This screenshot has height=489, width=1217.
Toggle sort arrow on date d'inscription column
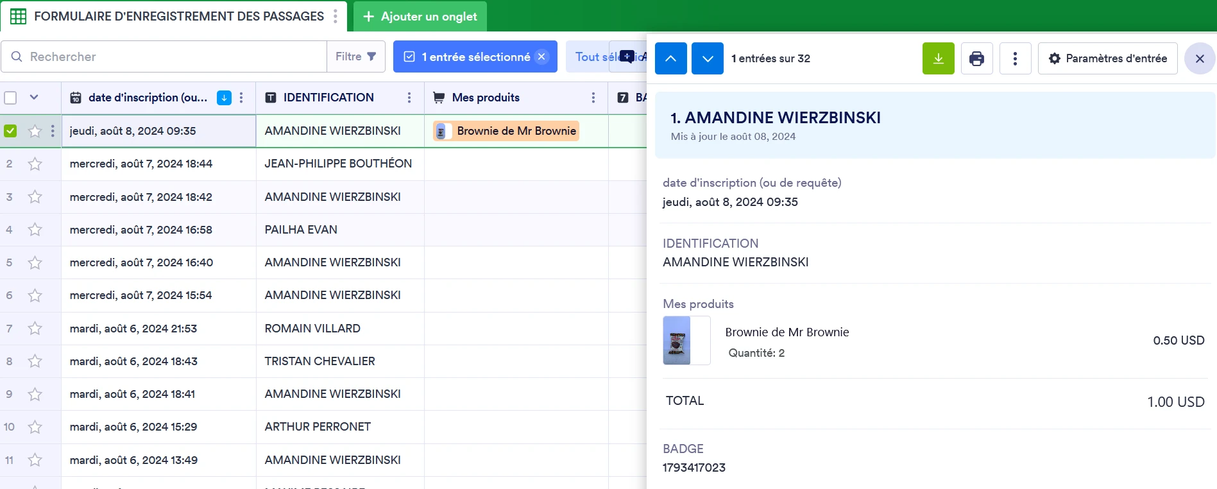pos(224,98)
